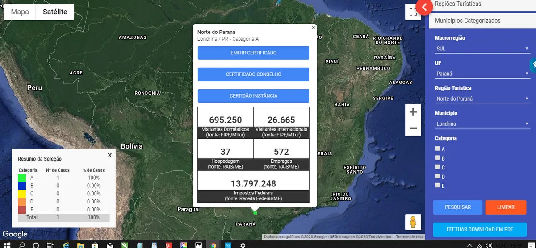
Task: Click the Google logo on the map
Action: click(x=15, y=234)
